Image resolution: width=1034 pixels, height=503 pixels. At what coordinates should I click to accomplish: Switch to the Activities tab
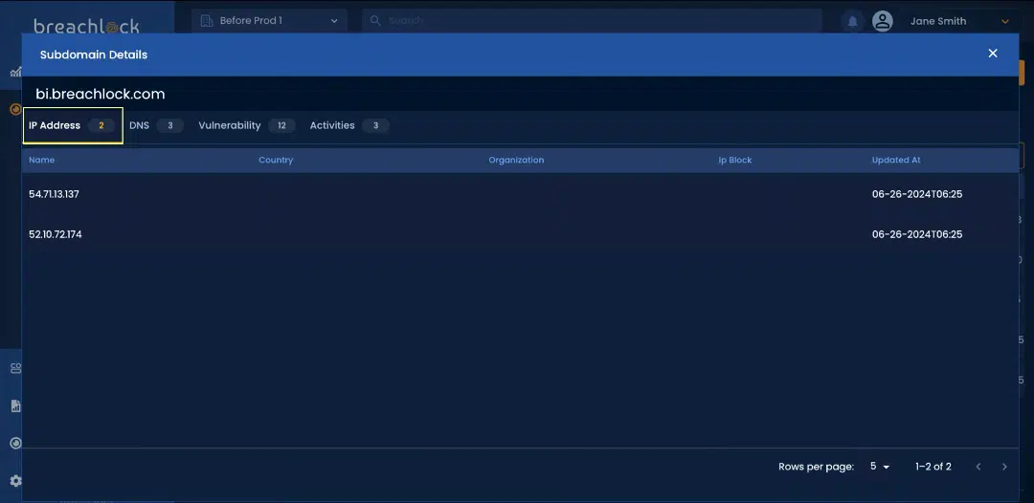coord(349,125)
